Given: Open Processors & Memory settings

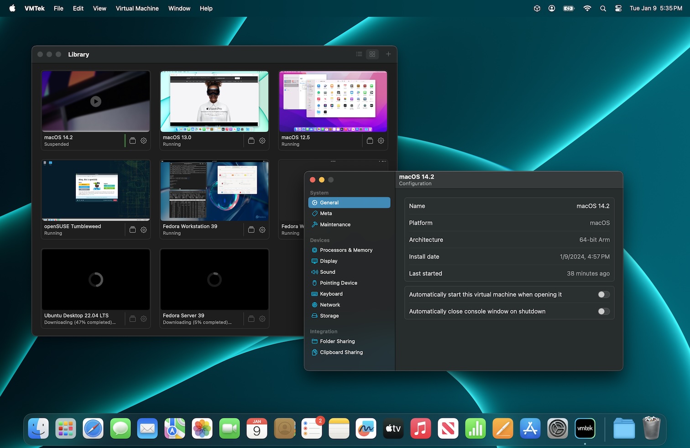Looking at the screenshot, I should [x=349, y=250].
